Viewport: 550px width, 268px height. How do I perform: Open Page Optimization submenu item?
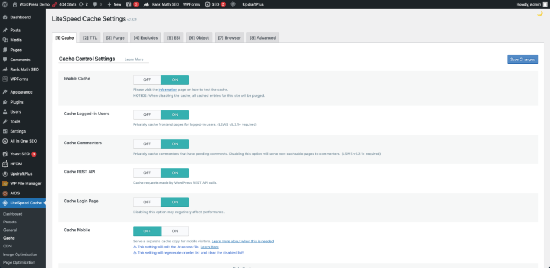(x=20, y=262)
